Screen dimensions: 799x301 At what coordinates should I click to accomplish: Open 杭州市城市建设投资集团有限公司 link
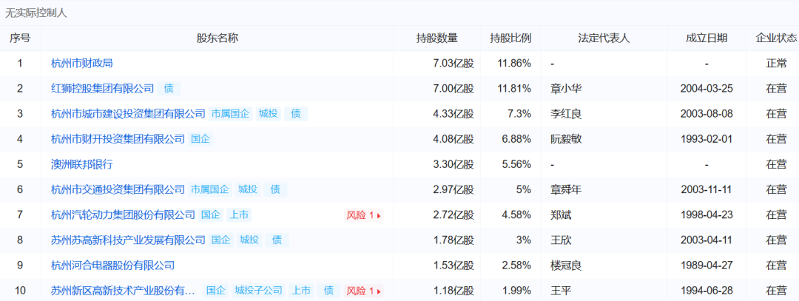(x=129, y=114)
